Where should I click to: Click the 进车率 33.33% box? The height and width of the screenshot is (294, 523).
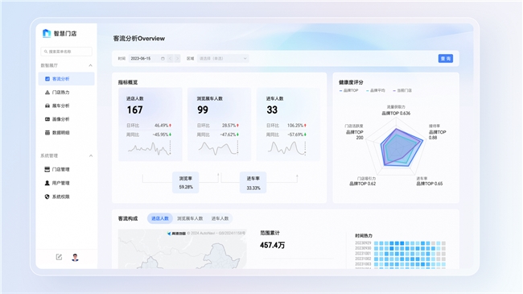(253, 182)
